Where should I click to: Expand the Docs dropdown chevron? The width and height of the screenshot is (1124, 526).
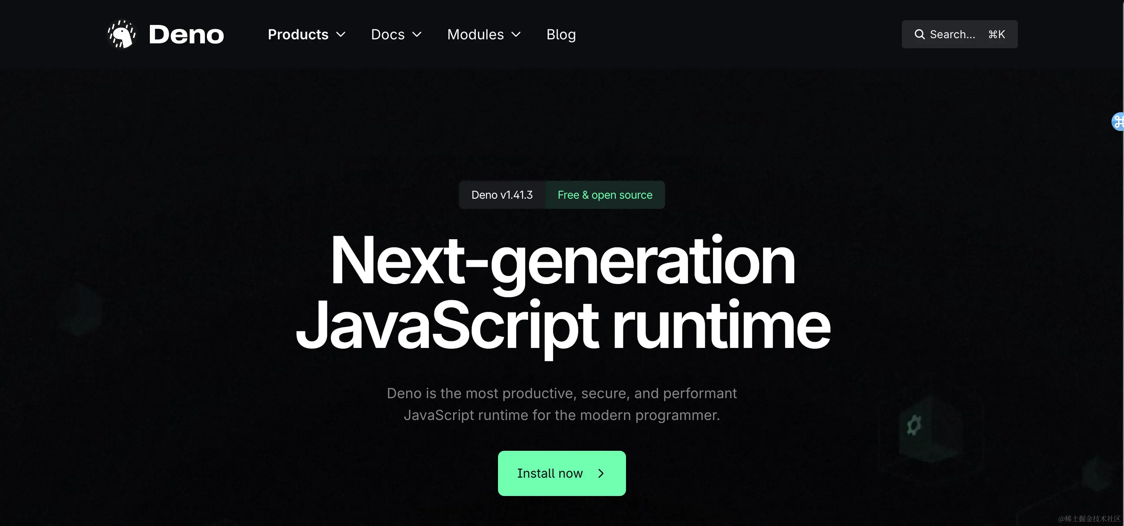click(x=417, y=34)
